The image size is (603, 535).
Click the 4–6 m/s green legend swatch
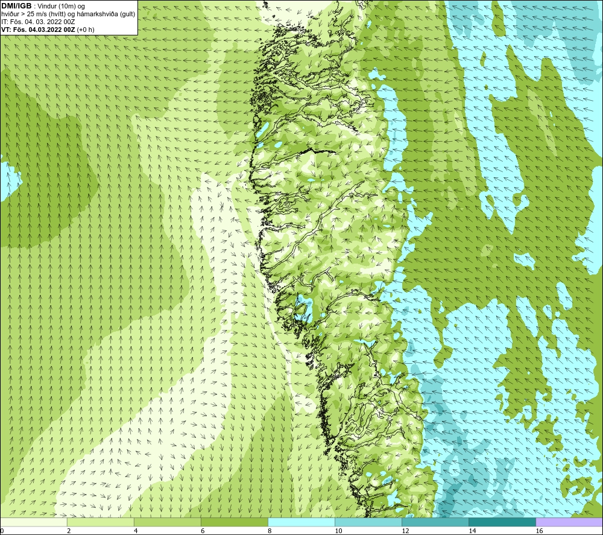167,522
